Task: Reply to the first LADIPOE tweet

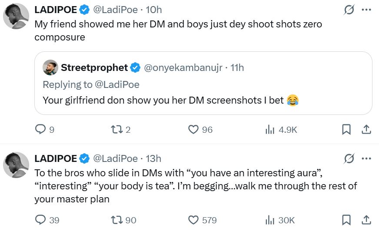Action: 40,129
